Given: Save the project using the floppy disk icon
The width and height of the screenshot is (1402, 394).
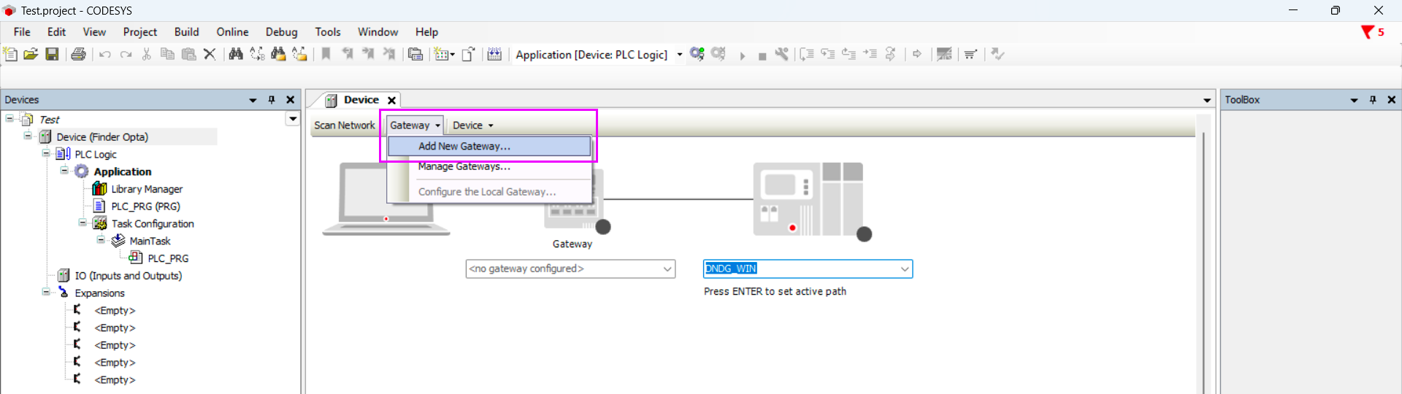Looking at the screenshot, I should click(52, 54).
